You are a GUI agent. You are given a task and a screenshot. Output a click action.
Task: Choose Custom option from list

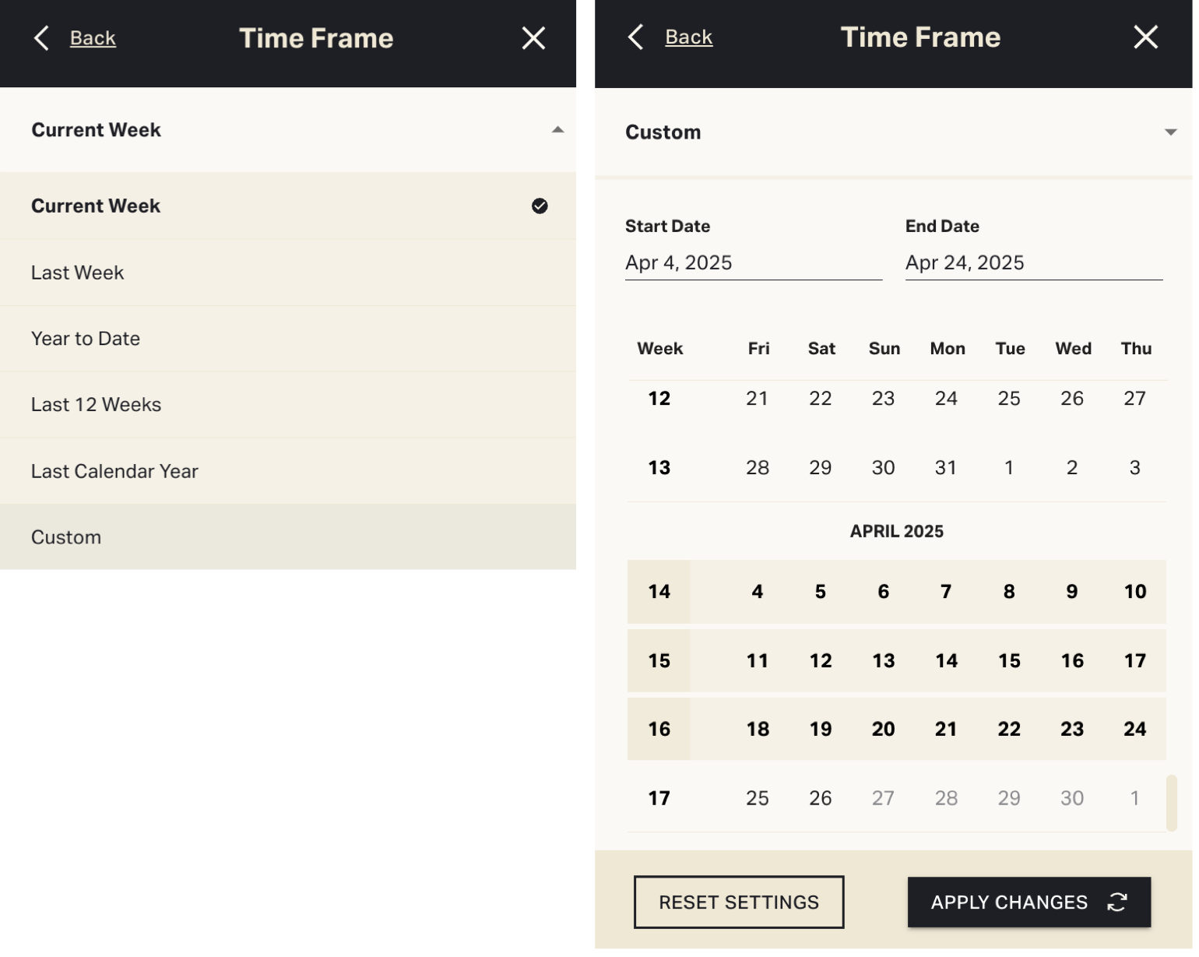(x=66, y=537)
